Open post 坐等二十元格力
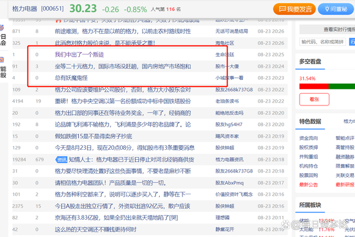The image size is (355, 237). [123, 67]
